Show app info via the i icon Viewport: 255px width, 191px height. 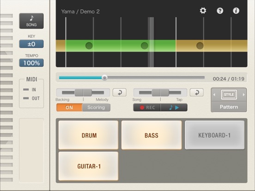coord(236,11)
